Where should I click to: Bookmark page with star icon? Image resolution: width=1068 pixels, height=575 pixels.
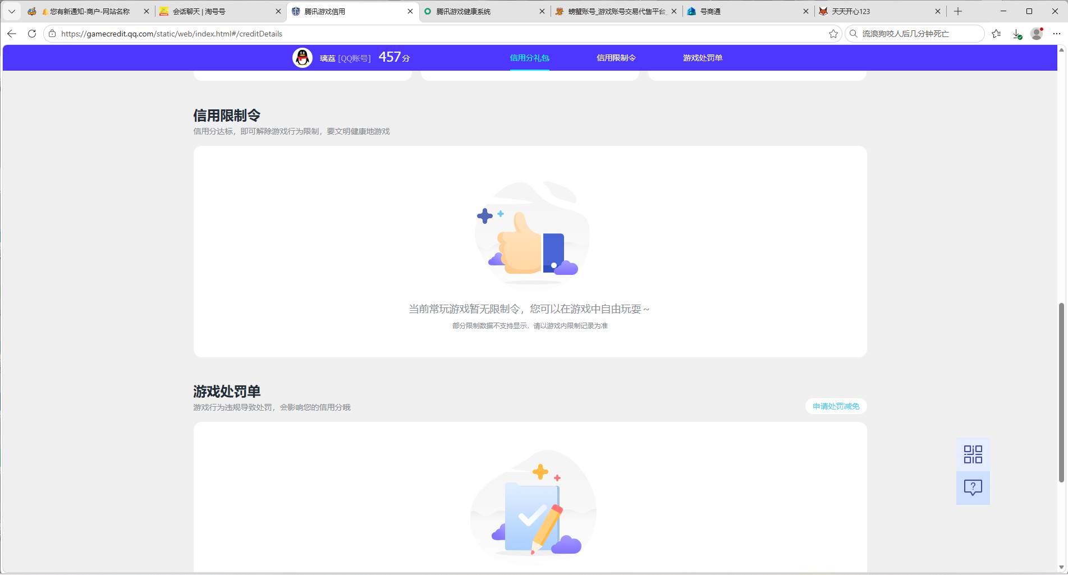[x=833, y=34]
